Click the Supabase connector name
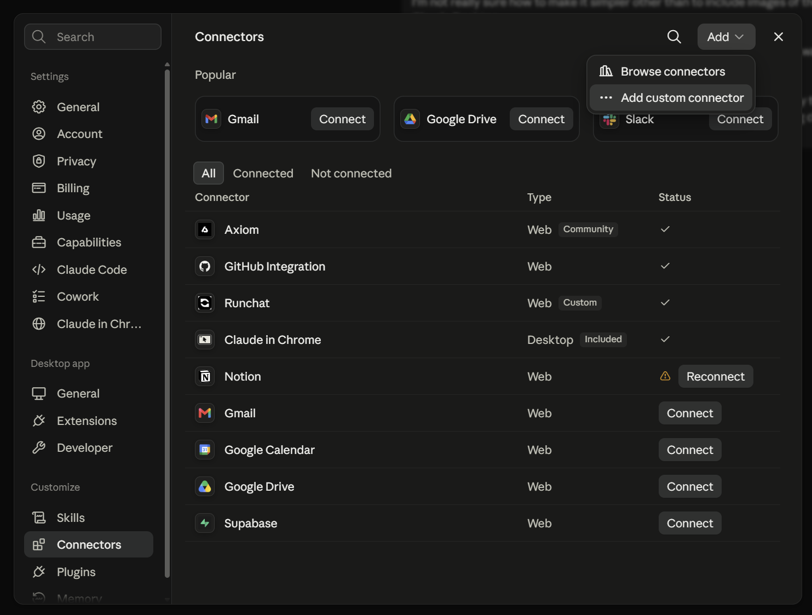Screen dimensions: 812x615 [x=251, y=523]
